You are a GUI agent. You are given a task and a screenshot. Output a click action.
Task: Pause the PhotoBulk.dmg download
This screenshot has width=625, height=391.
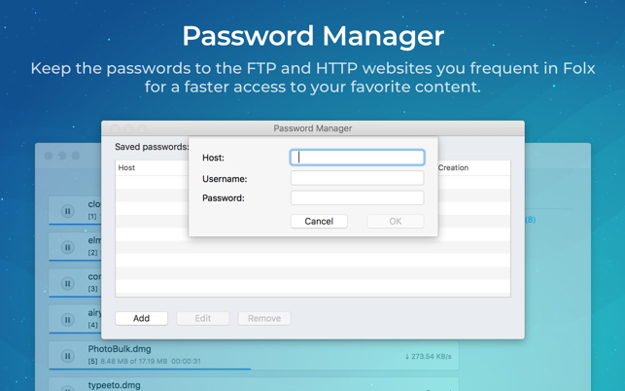point(67,356)
